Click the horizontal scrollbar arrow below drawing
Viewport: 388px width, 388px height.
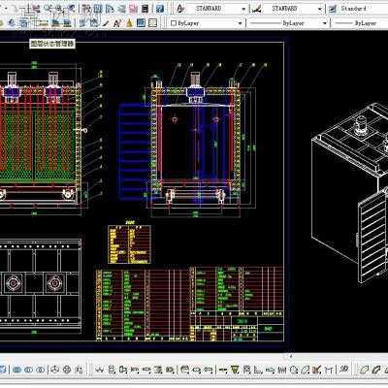point(291,356)
